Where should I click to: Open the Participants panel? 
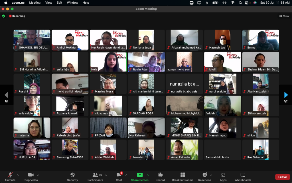[95, 175]
